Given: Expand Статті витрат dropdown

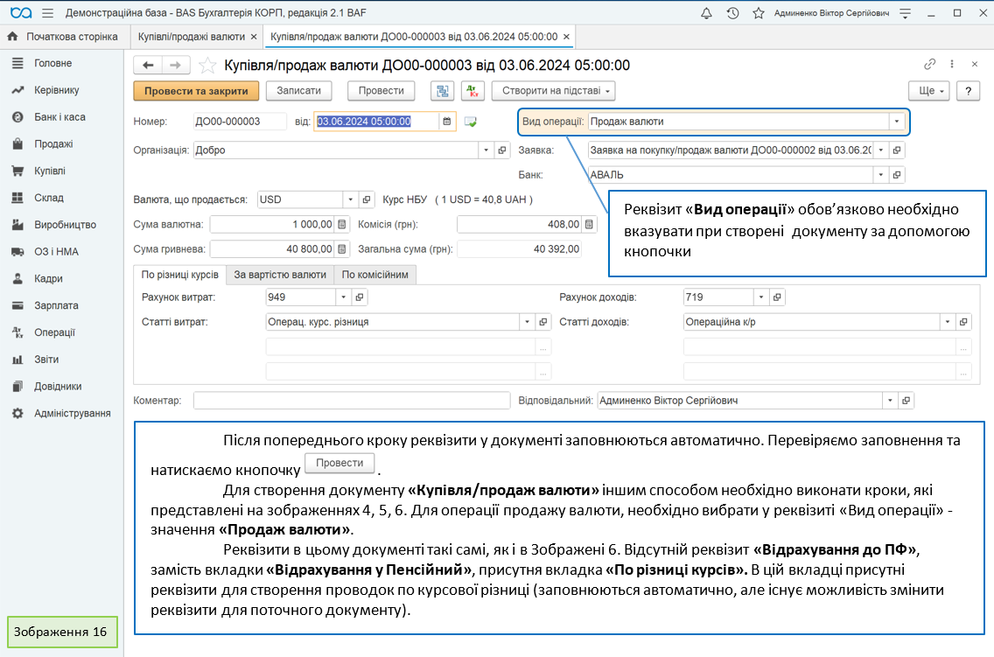Looking at the screenshot, I should [x=527, y=322].
